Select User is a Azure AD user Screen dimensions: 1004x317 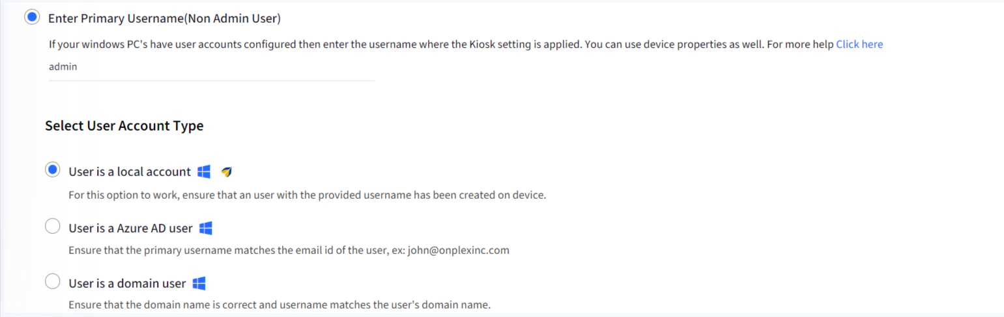53,227
